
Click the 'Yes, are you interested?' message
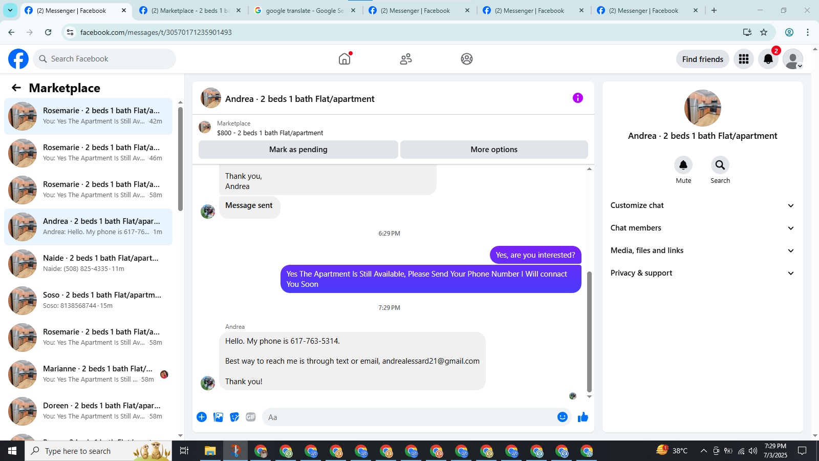point(535,255)
